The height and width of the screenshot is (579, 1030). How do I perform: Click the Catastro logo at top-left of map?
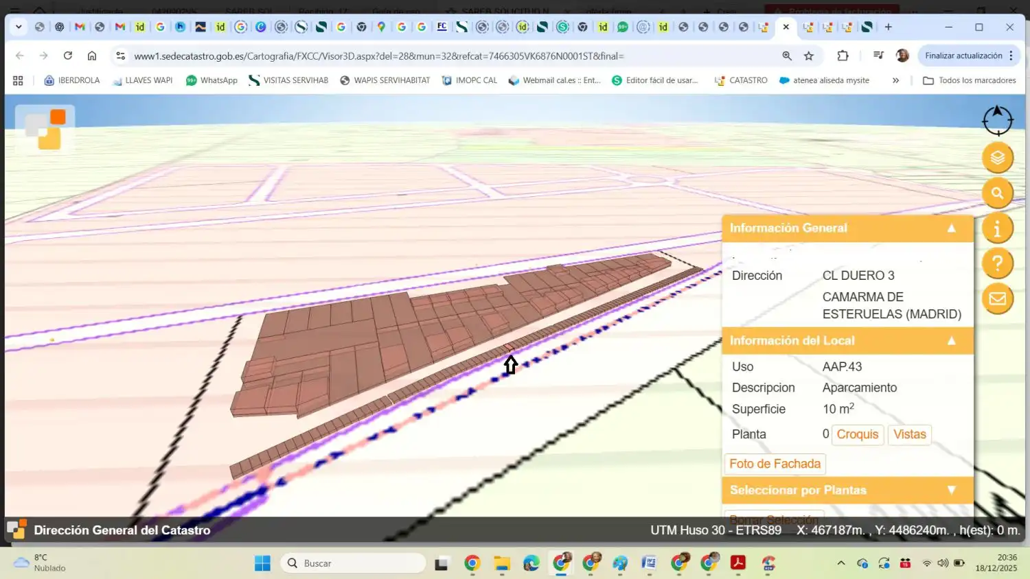point(45,129)
